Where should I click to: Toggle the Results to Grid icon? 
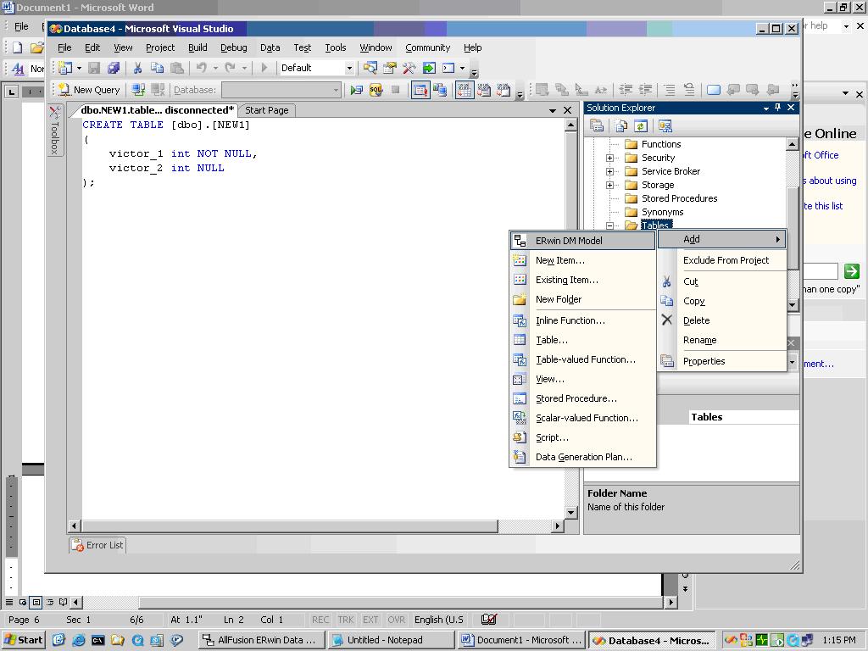point(465,90)
